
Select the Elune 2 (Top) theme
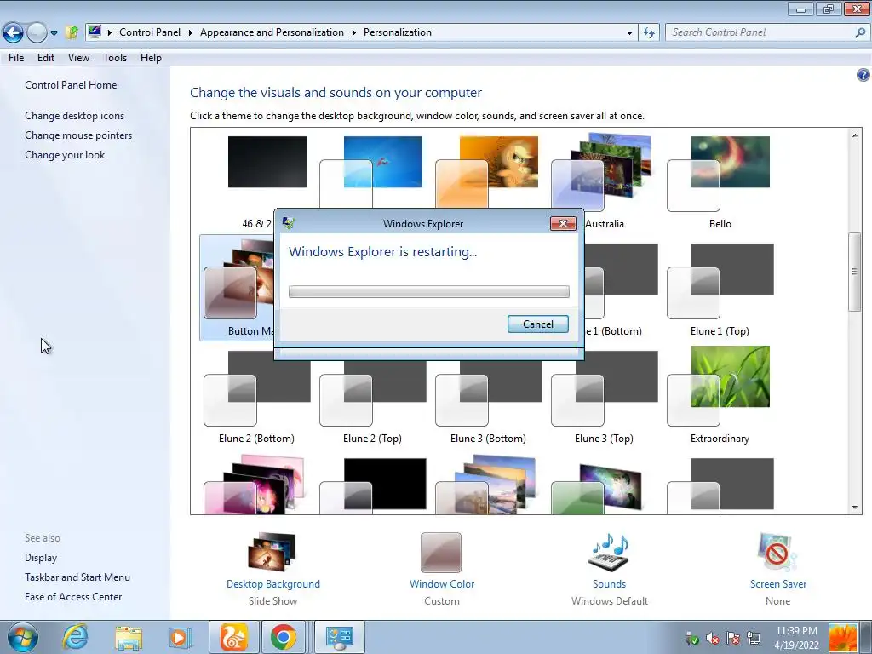point(372,396)
